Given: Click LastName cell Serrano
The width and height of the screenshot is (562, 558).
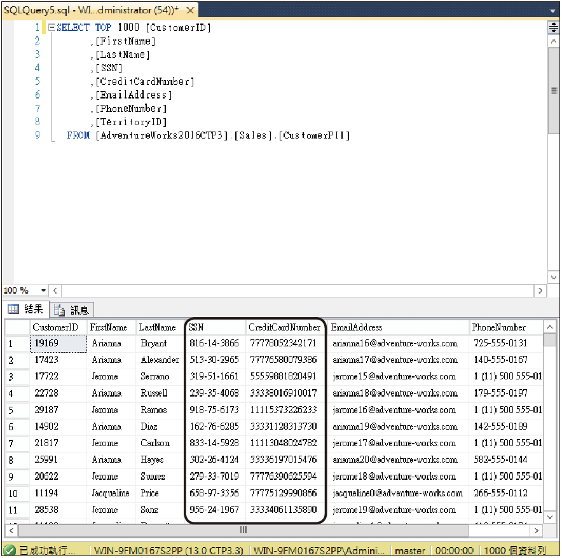Looking at the screenshot, I should point(160,377).
